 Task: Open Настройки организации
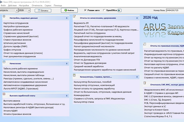(16, 26)
